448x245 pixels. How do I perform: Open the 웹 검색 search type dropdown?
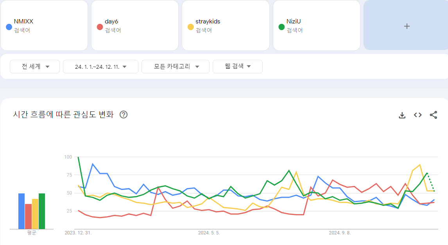[237, 66]
